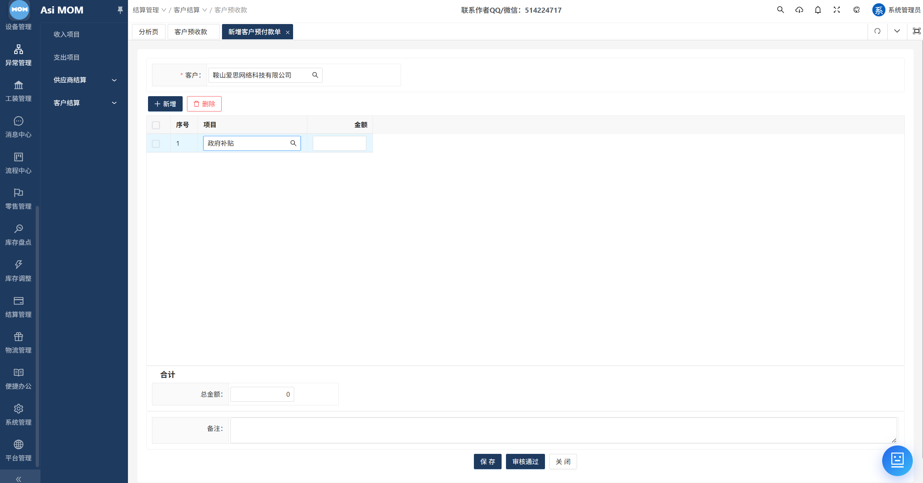923x483 pixels.
Task: Open the 异常管理 sidebar module
Action: coord(18,55)
